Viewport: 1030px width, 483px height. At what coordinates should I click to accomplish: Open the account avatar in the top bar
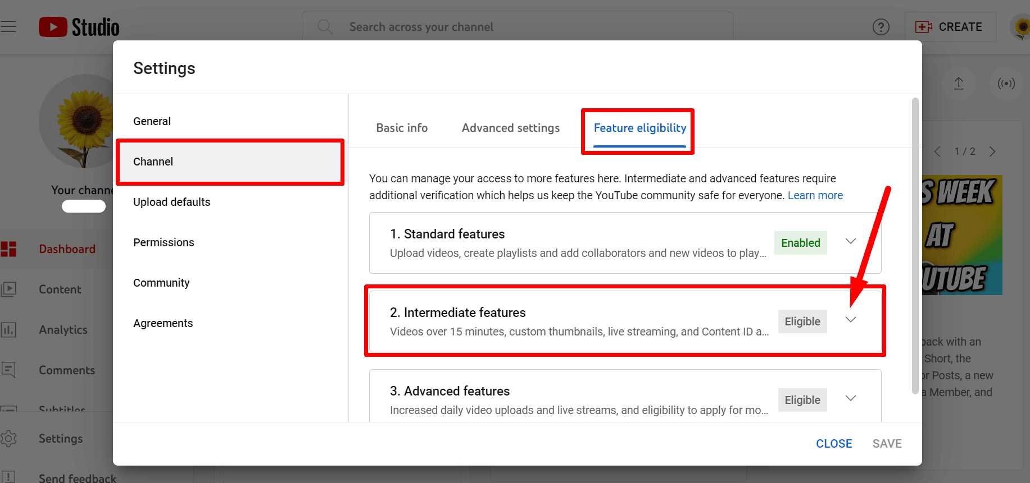1022,27
